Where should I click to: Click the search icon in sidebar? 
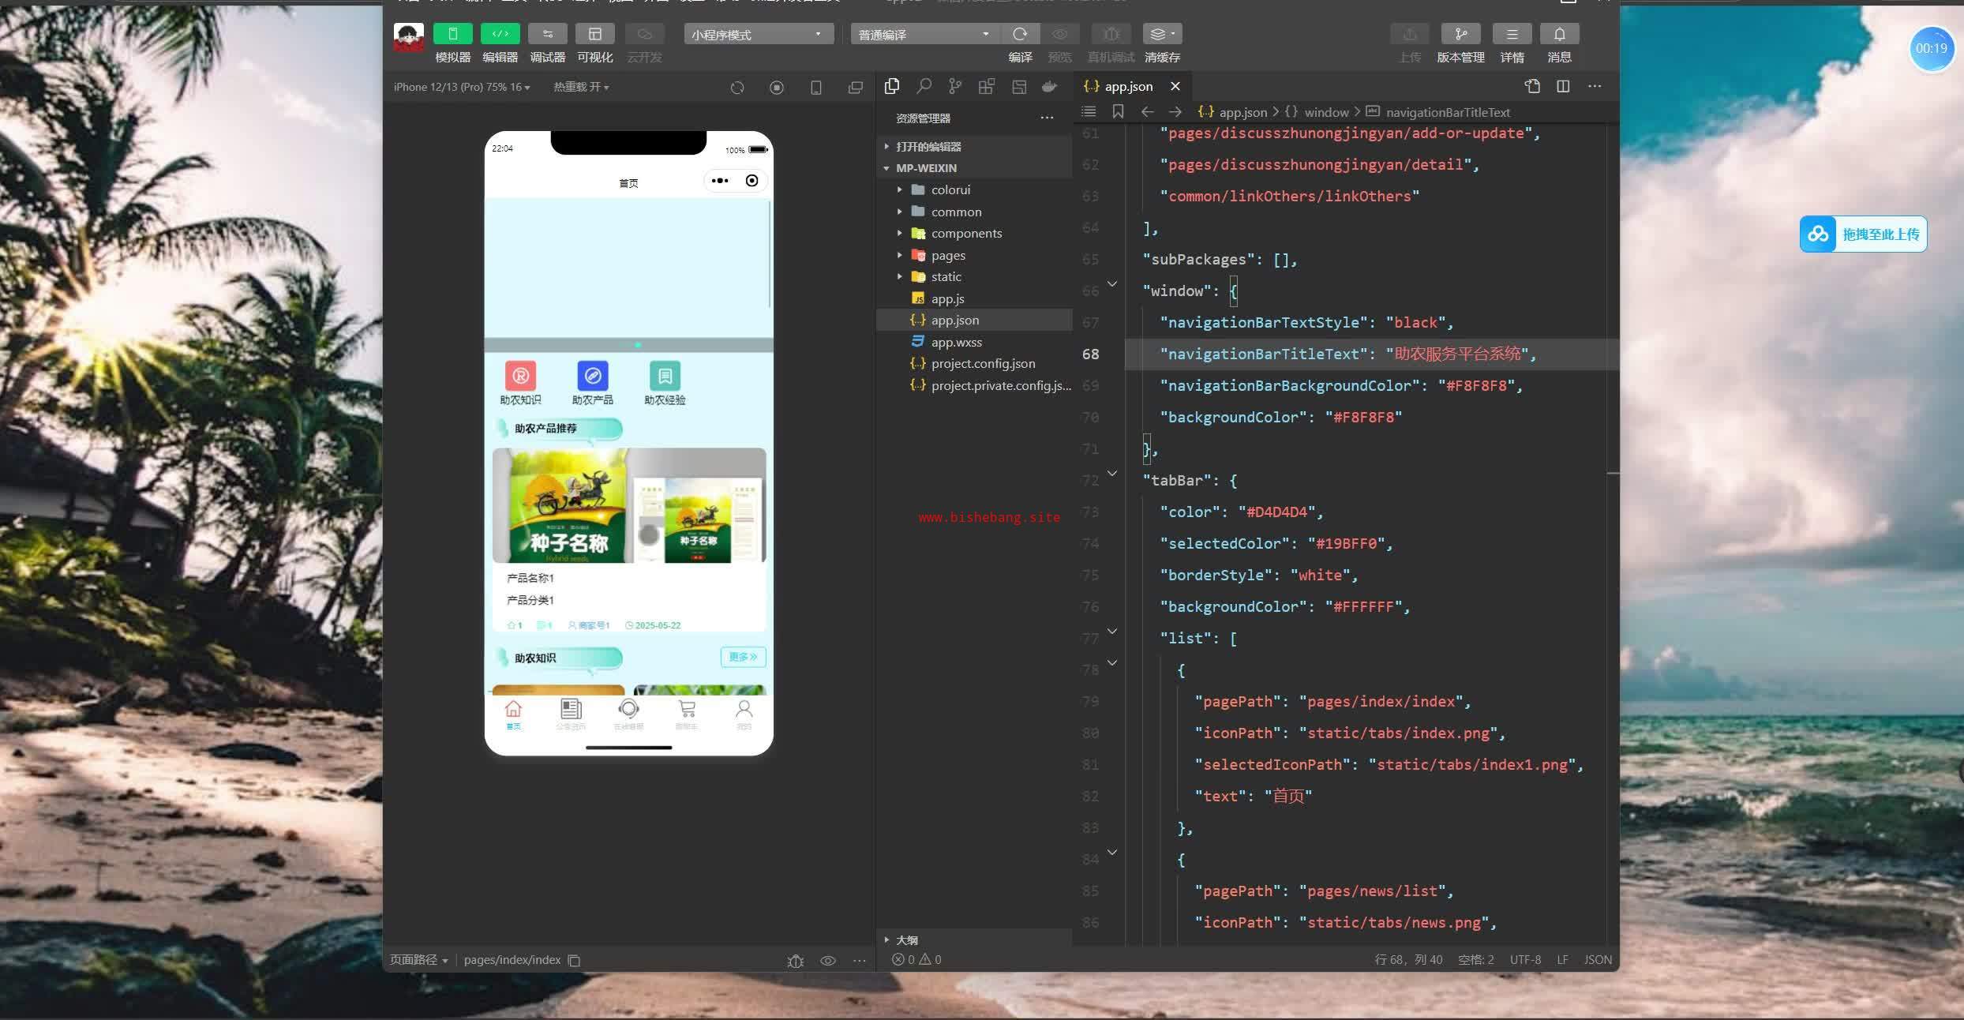924,86
